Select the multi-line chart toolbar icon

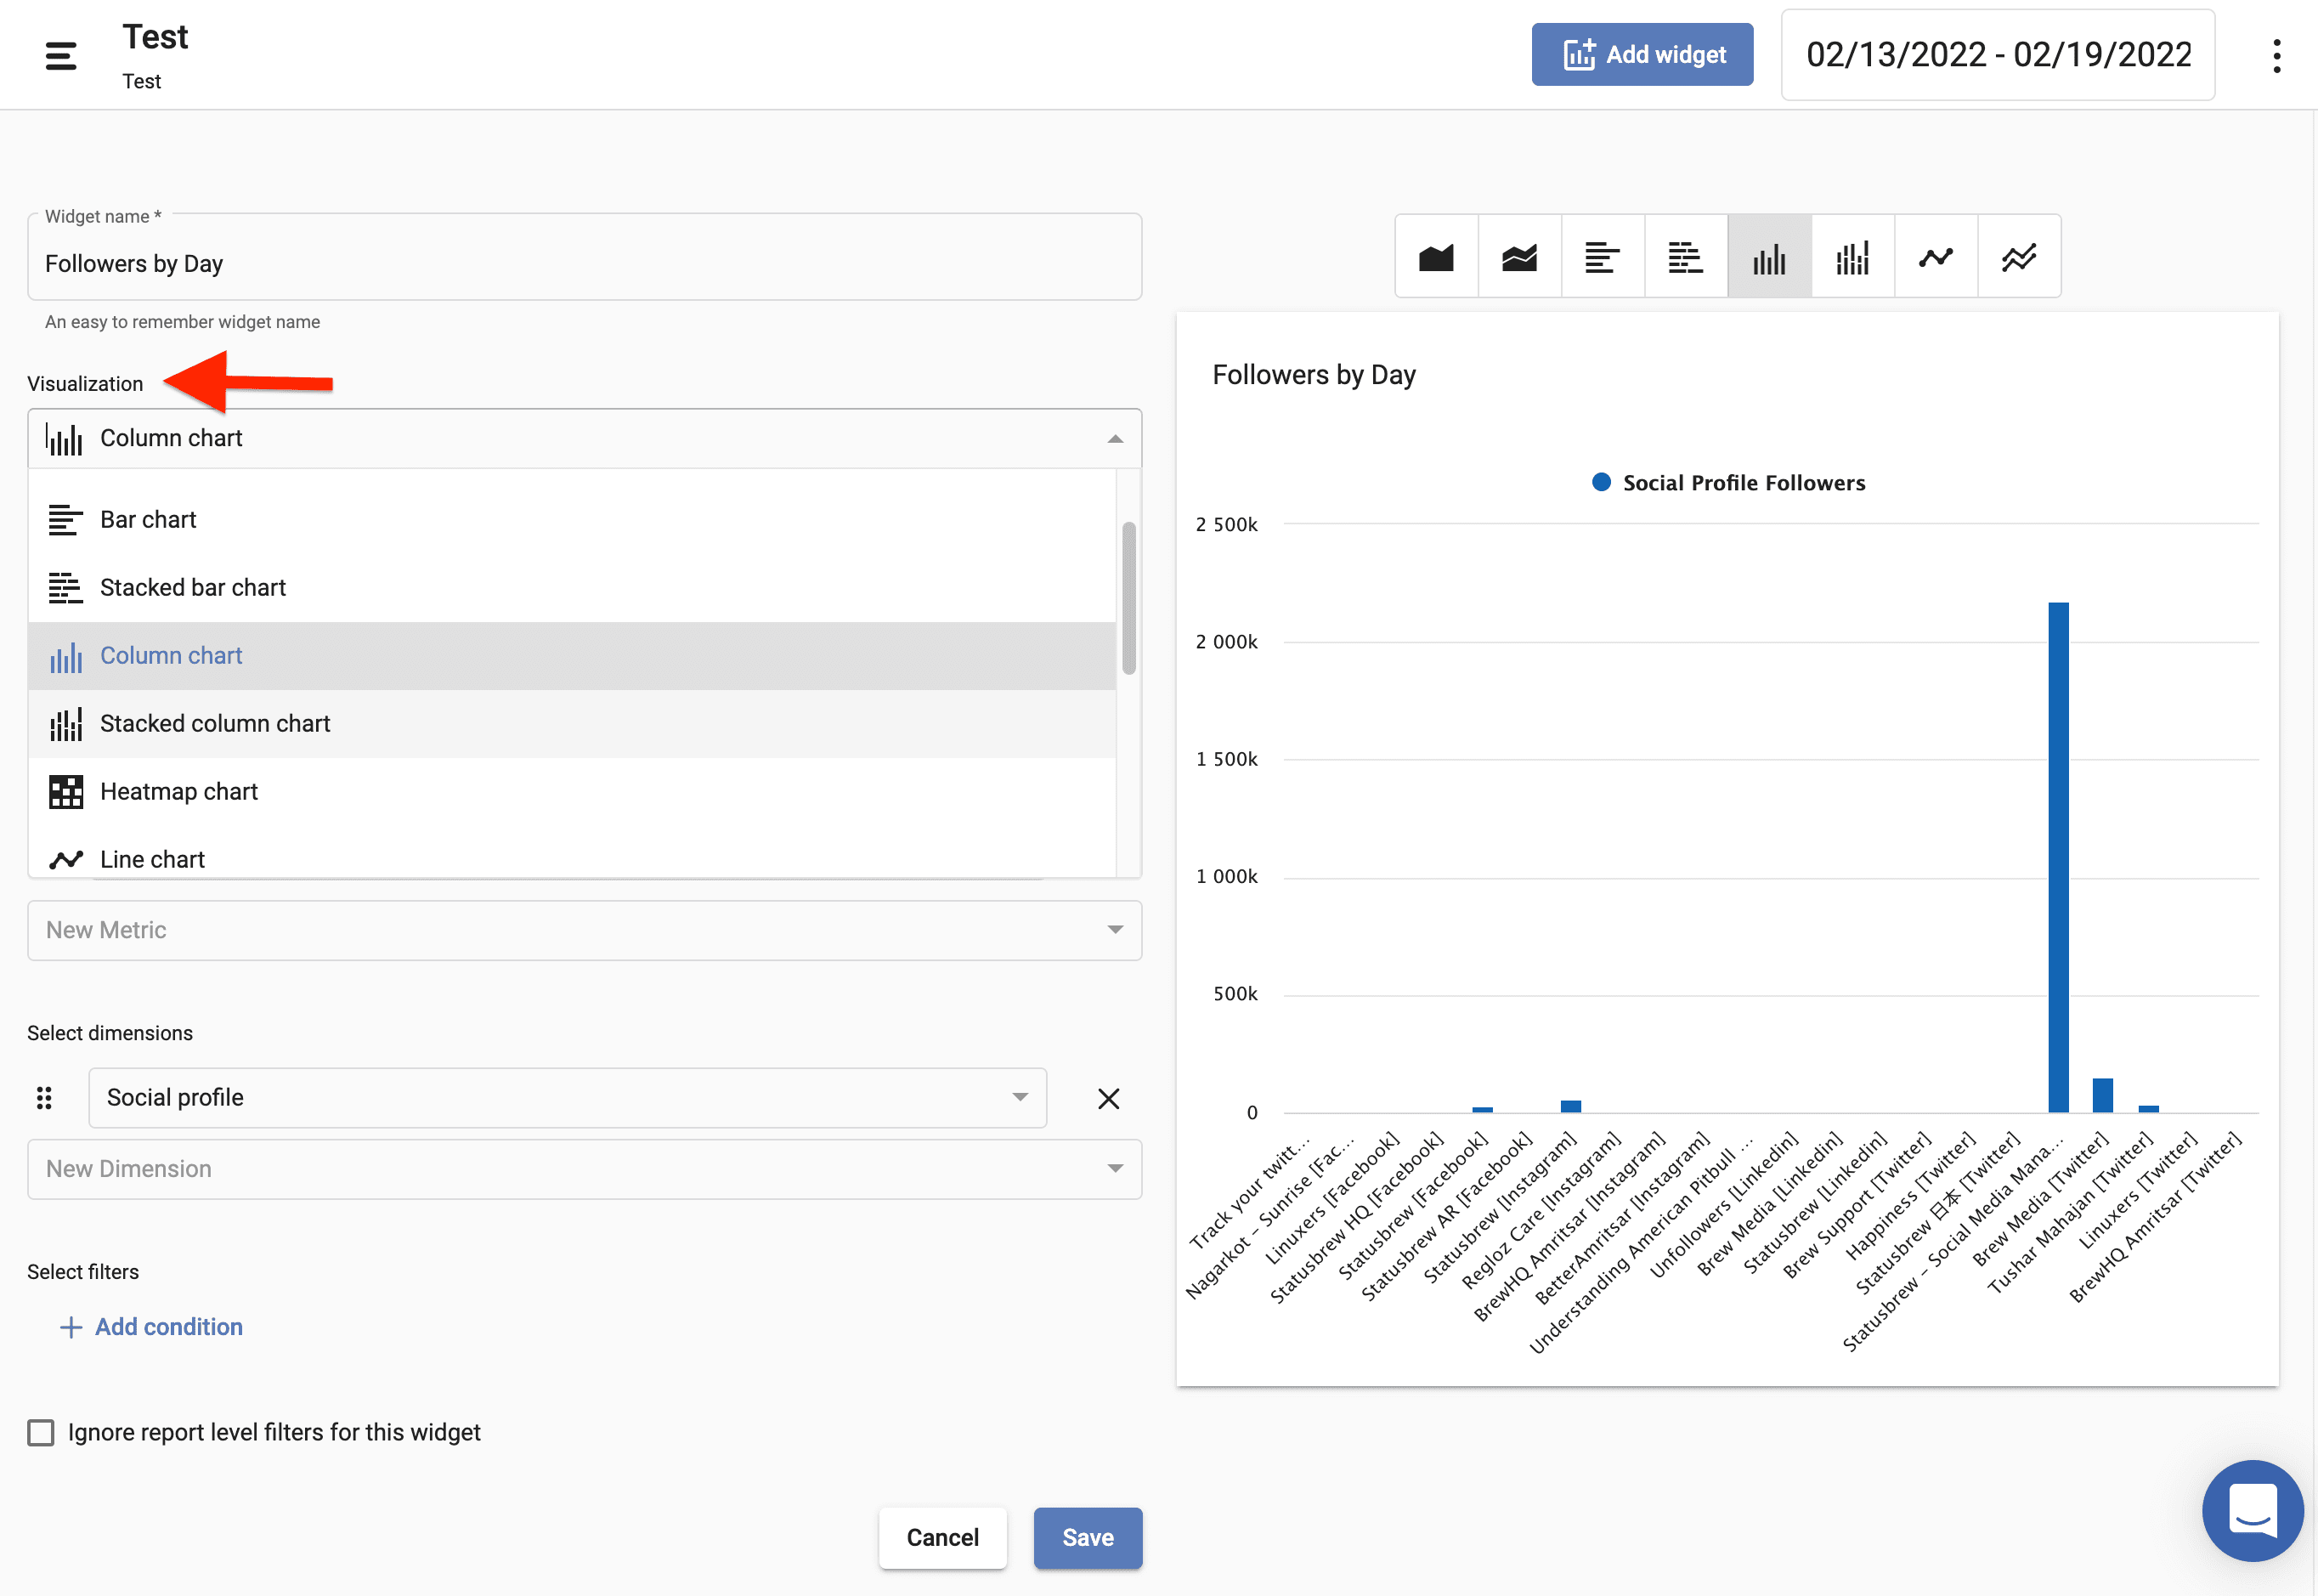[2018, 257]
